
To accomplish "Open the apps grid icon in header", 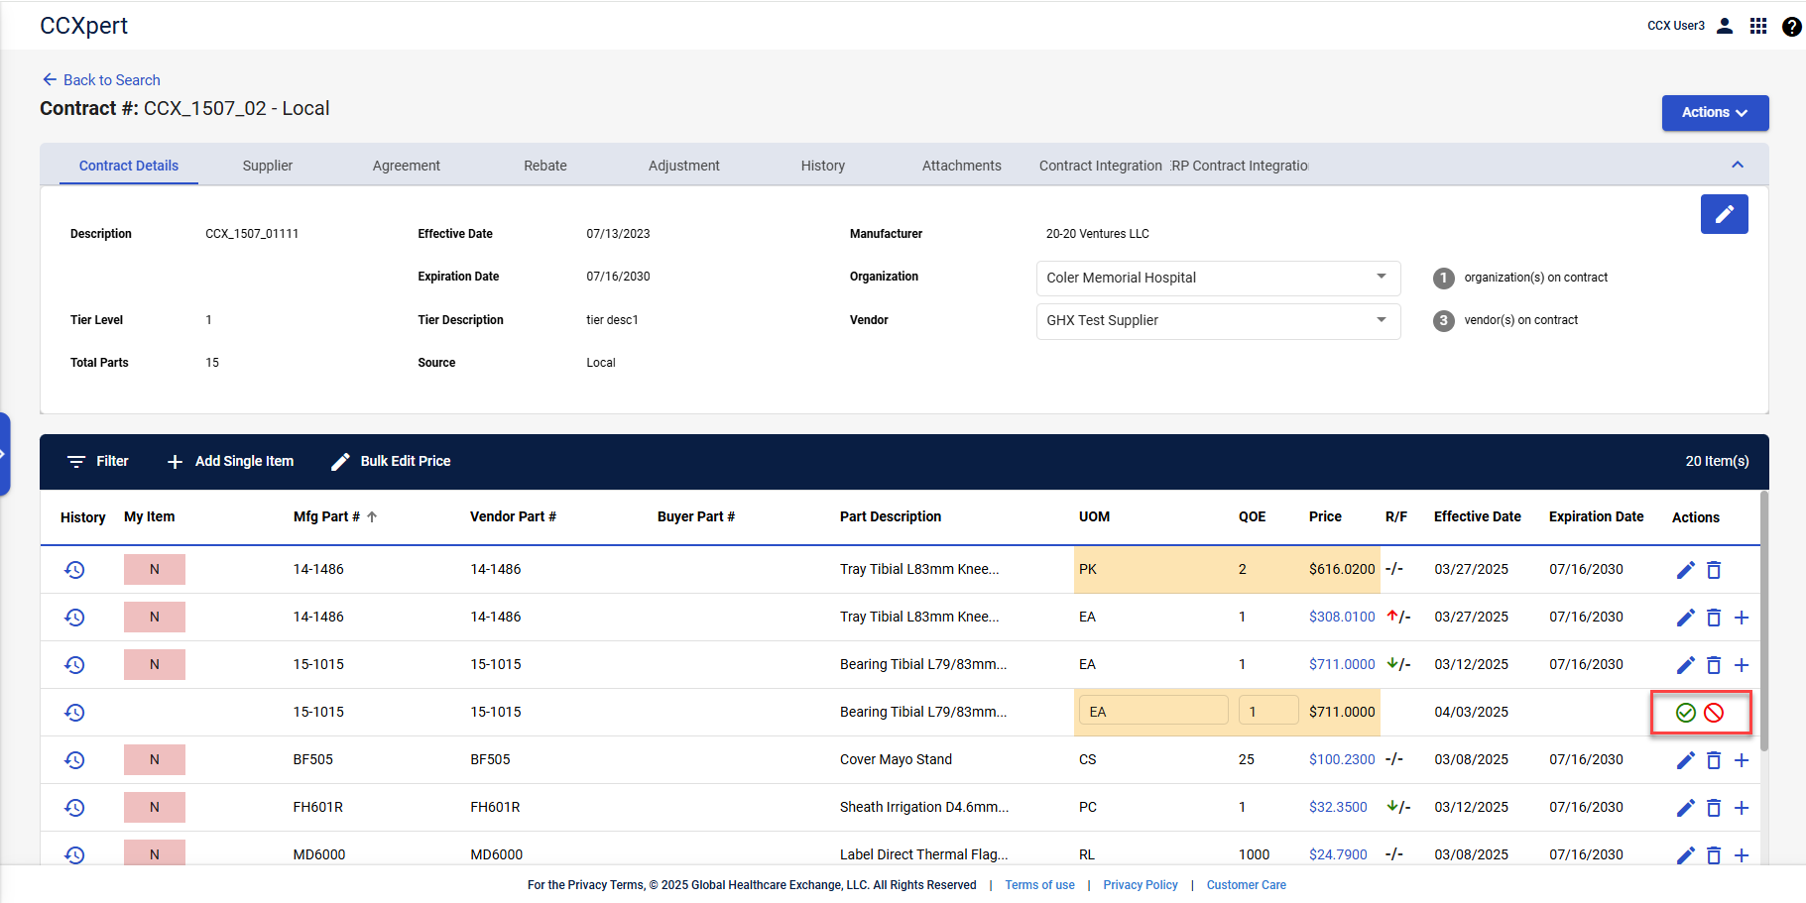I will 1758,26.
